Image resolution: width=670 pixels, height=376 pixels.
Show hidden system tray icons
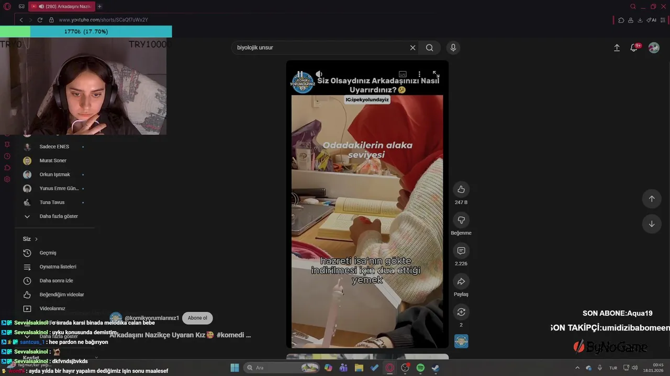point(577,368)
